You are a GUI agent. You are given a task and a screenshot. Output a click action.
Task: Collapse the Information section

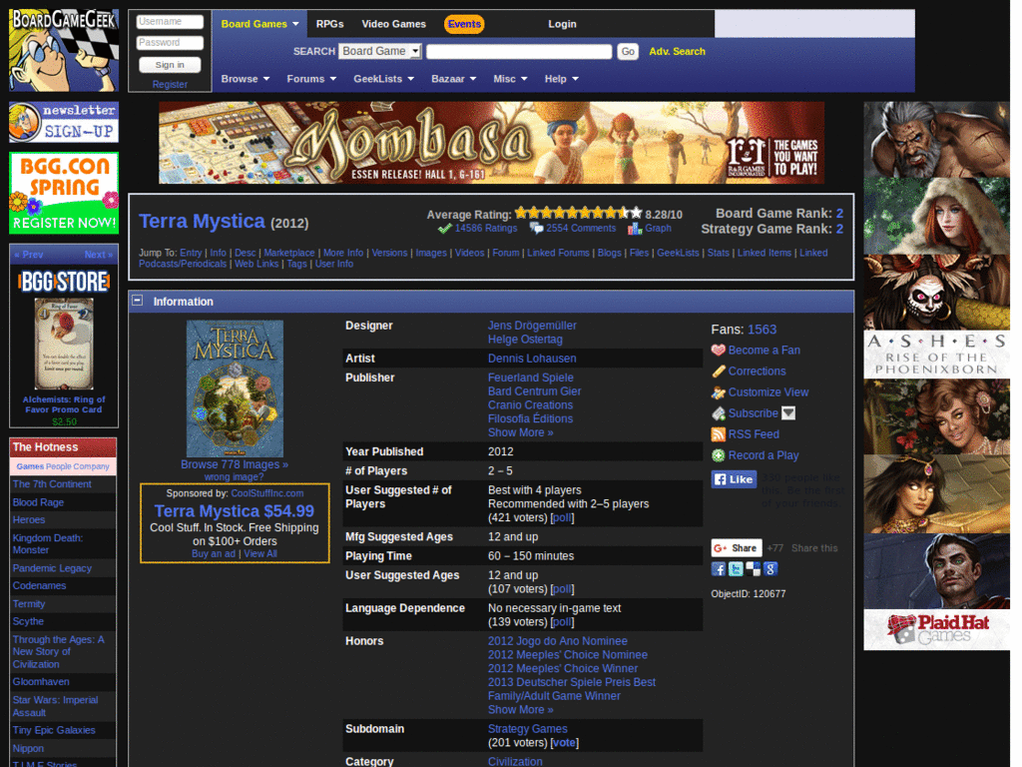(x=138, y=301)
